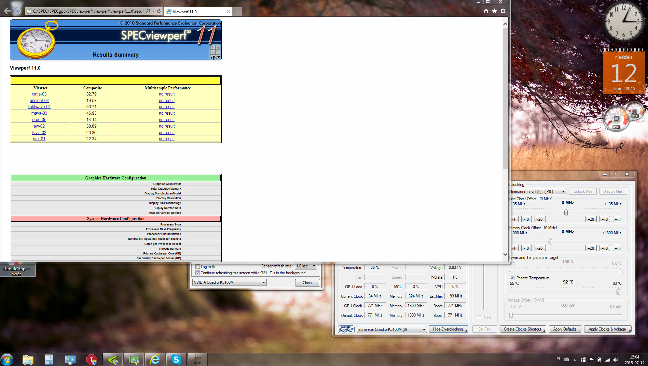Open the lightwave-01 viewset link
Image resolution: width=648 pixels, height=366 pixels.
(x=39, y=107)
